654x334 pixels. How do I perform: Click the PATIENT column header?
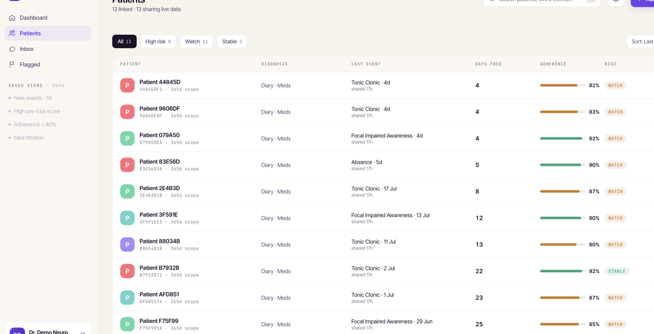[x=130, y=64]
